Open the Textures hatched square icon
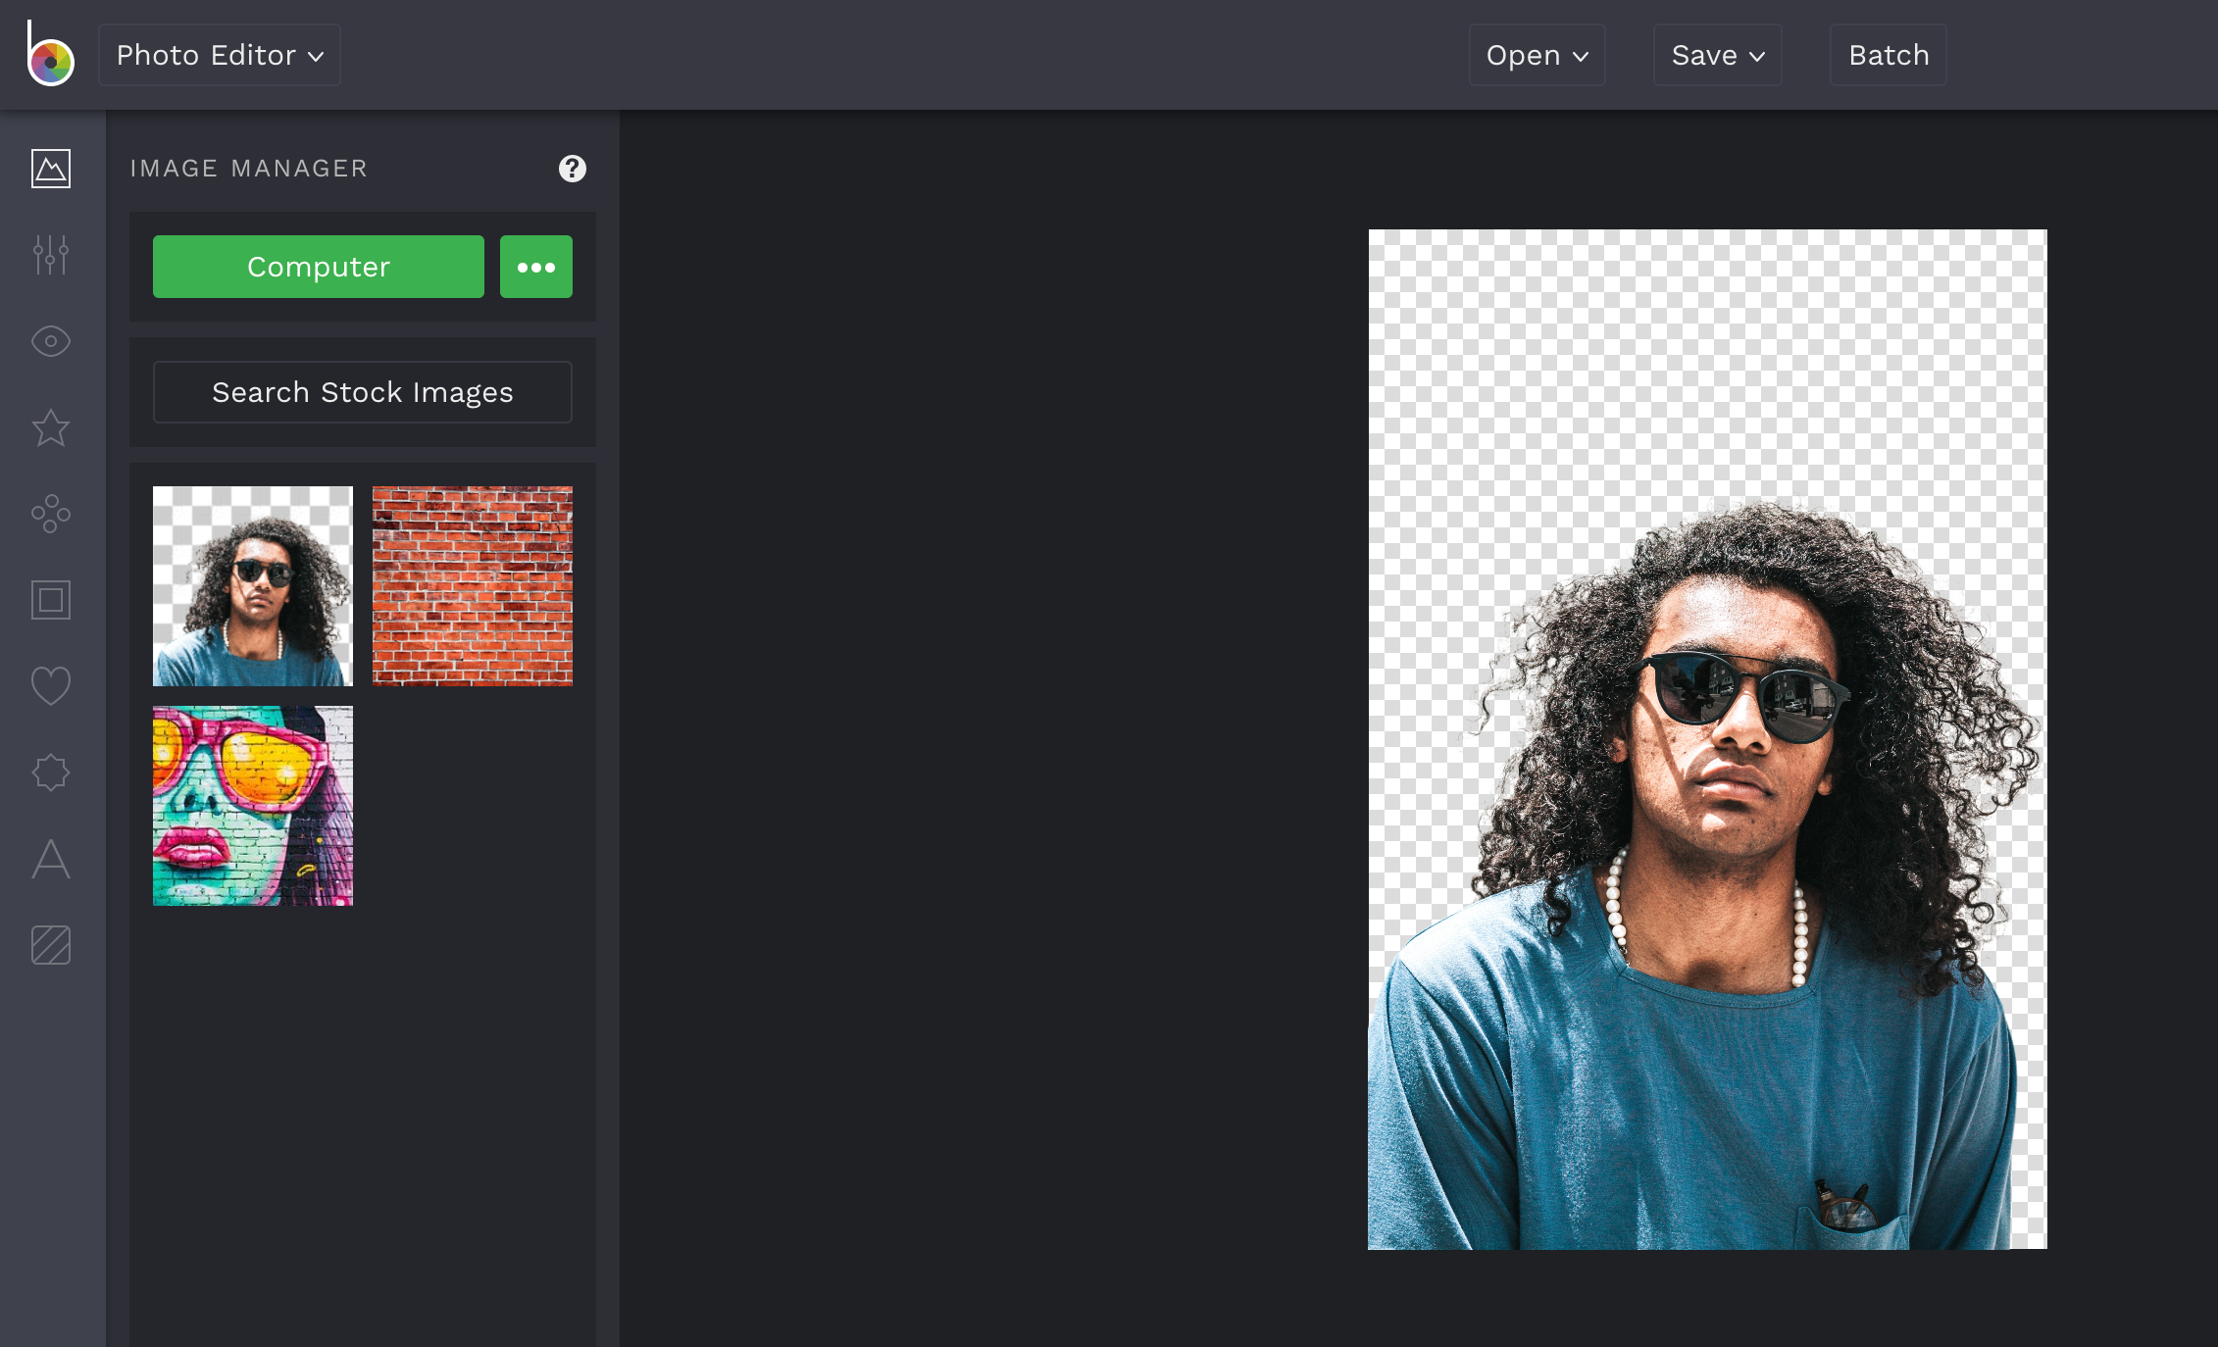2218x1347 pixels. tap(51, 945)
